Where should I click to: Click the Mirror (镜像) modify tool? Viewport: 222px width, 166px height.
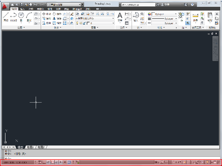pyautogui.click(x=57, y=19)
